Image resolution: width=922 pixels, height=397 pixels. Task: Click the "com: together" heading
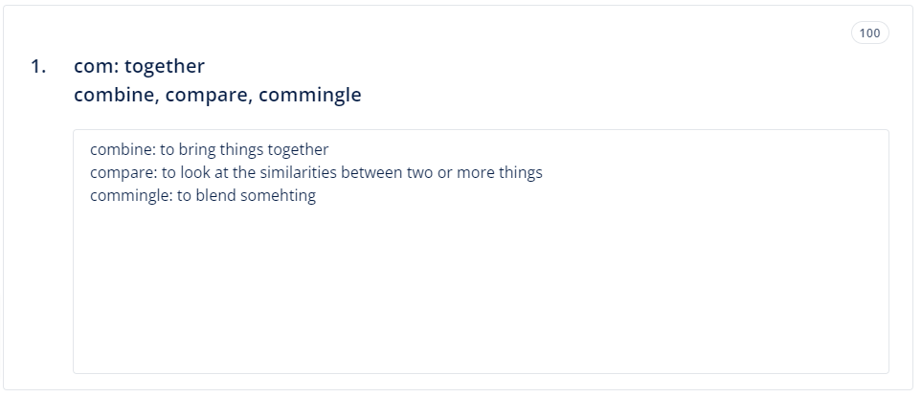point(139,67)
